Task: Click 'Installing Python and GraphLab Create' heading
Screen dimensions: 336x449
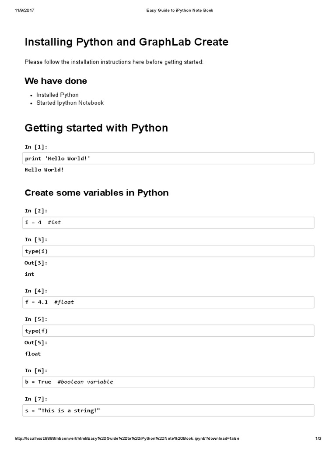Action: pyautogui.click(x=126, y=42)
